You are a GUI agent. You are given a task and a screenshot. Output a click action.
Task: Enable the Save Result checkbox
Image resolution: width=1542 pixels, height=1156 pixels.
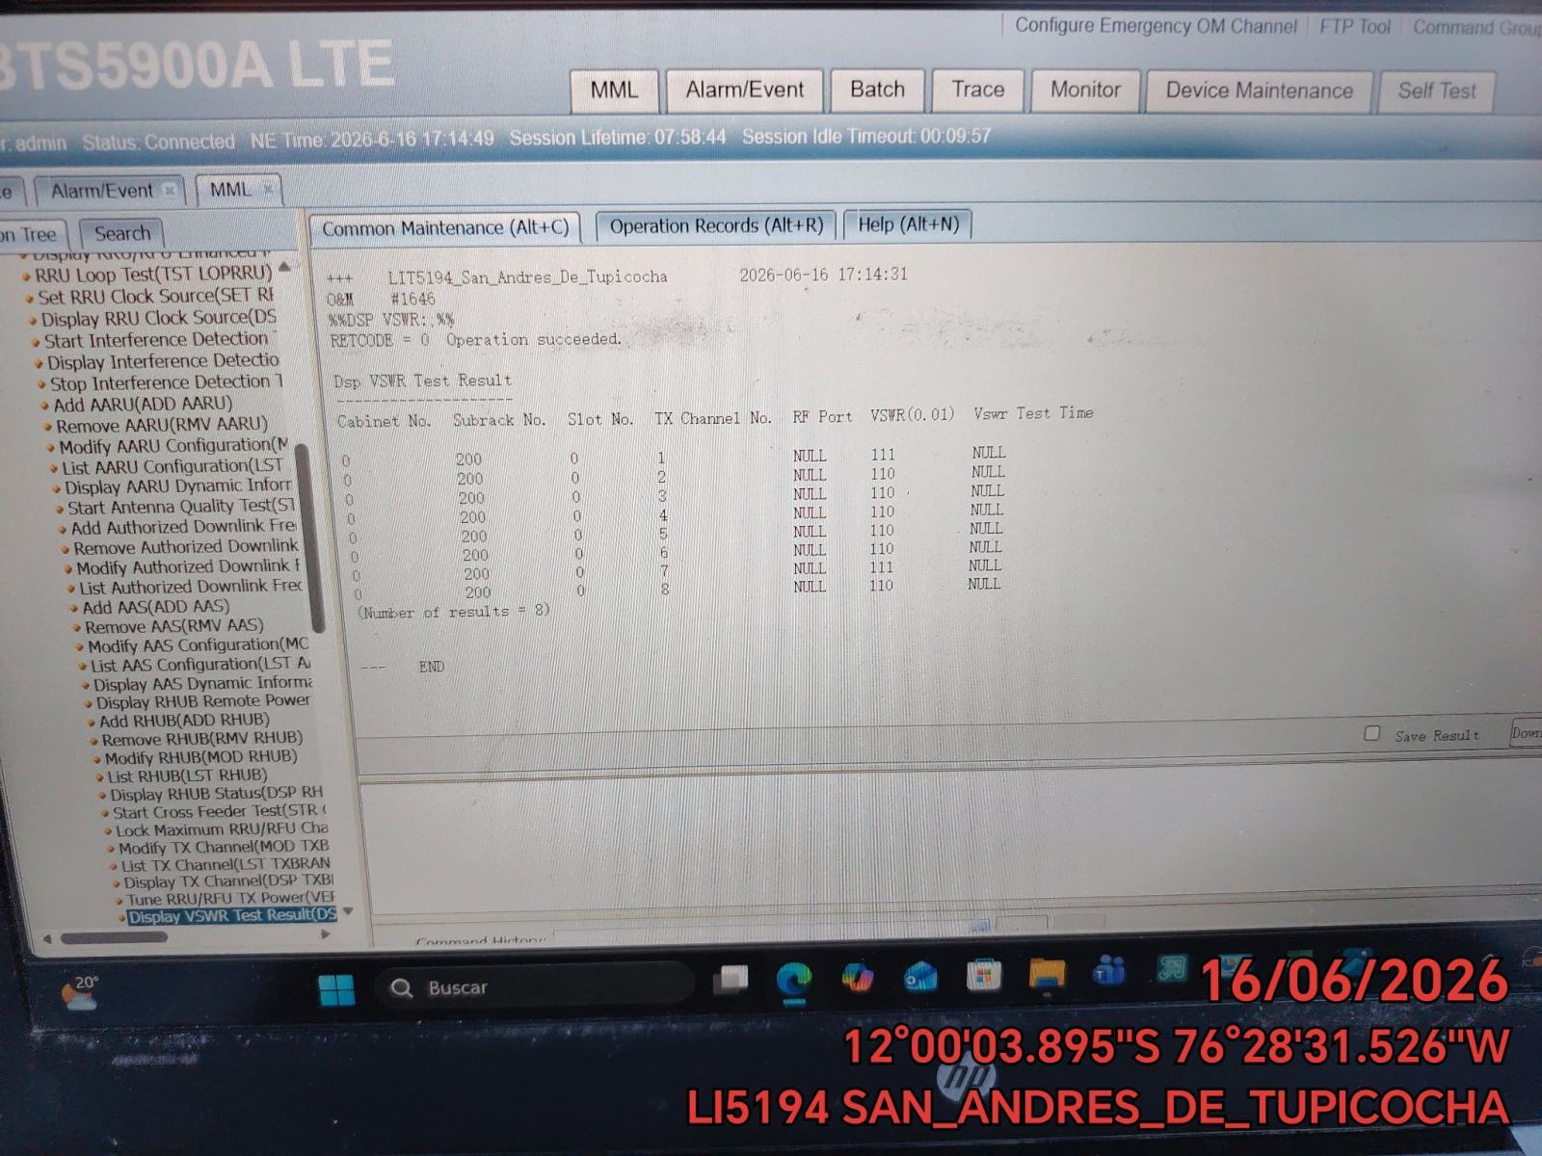(1371, 734)
